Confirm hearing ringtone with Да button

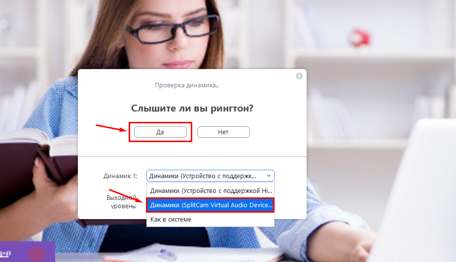[160, 132]
